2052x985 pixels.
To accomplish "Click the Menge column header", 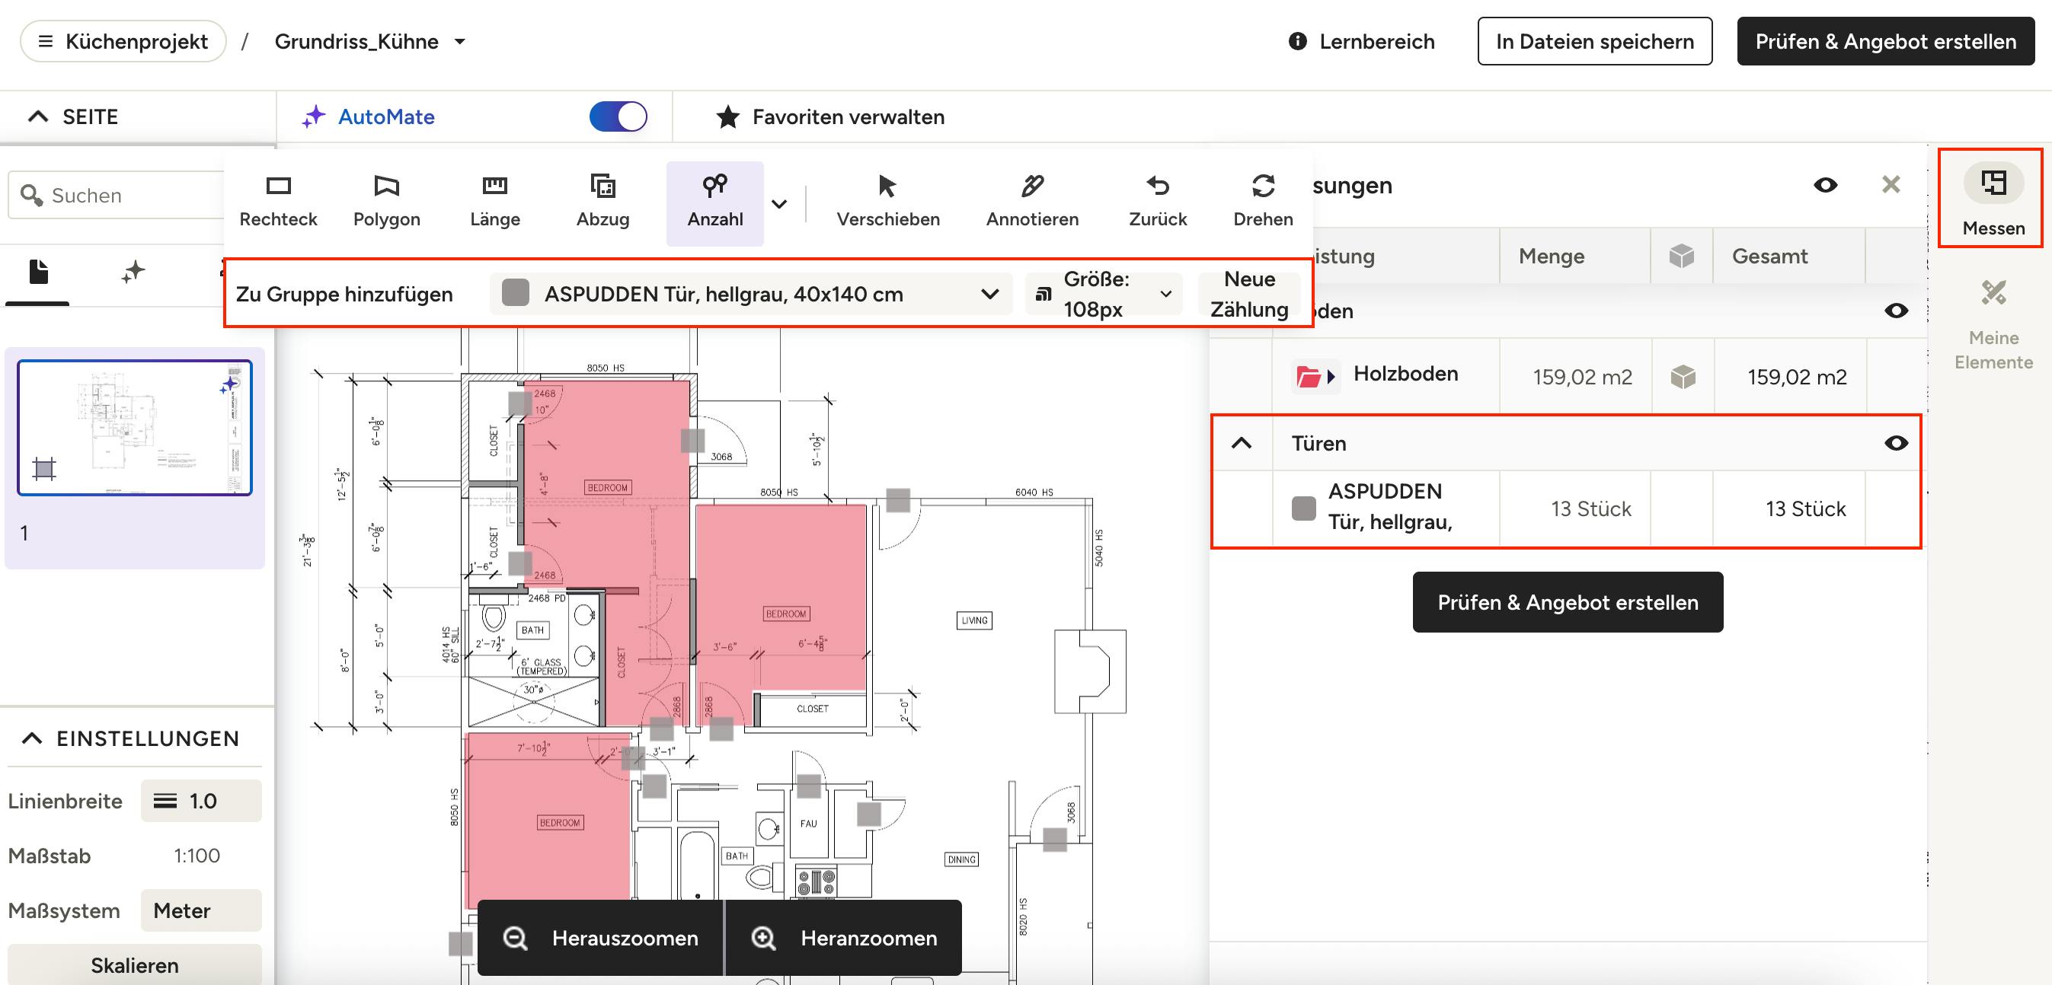I will 1551,256.
